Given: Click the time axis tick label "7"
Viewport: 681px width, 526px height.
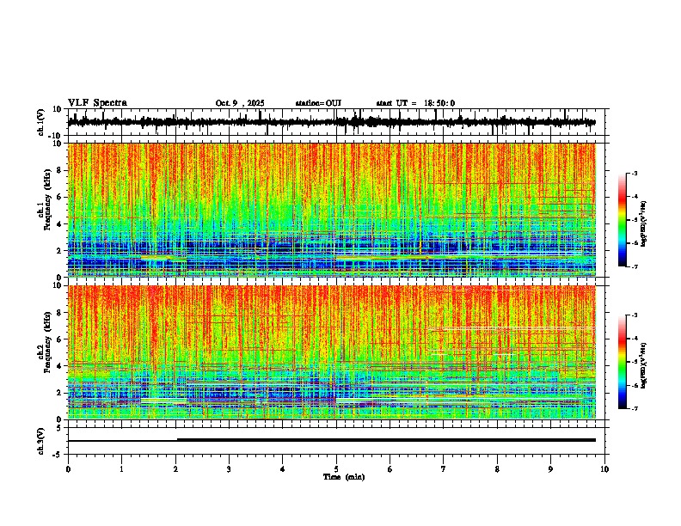Looking at the screenshot, I should [444, 469].
